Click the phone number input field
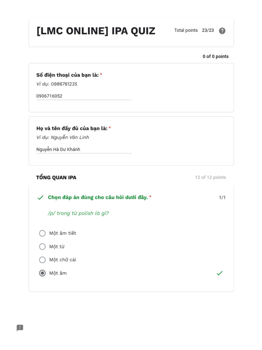The height and width of the screenshot is (350, 262). click(84, 96)
